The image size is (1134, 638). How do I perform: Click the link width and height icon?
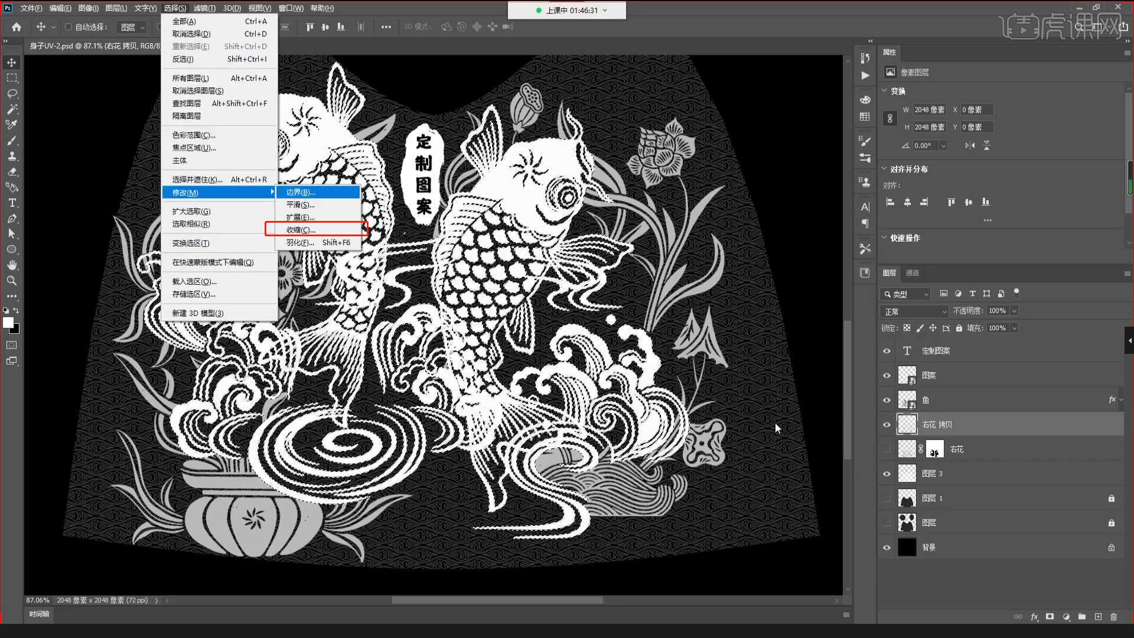(x=890, y=118)
